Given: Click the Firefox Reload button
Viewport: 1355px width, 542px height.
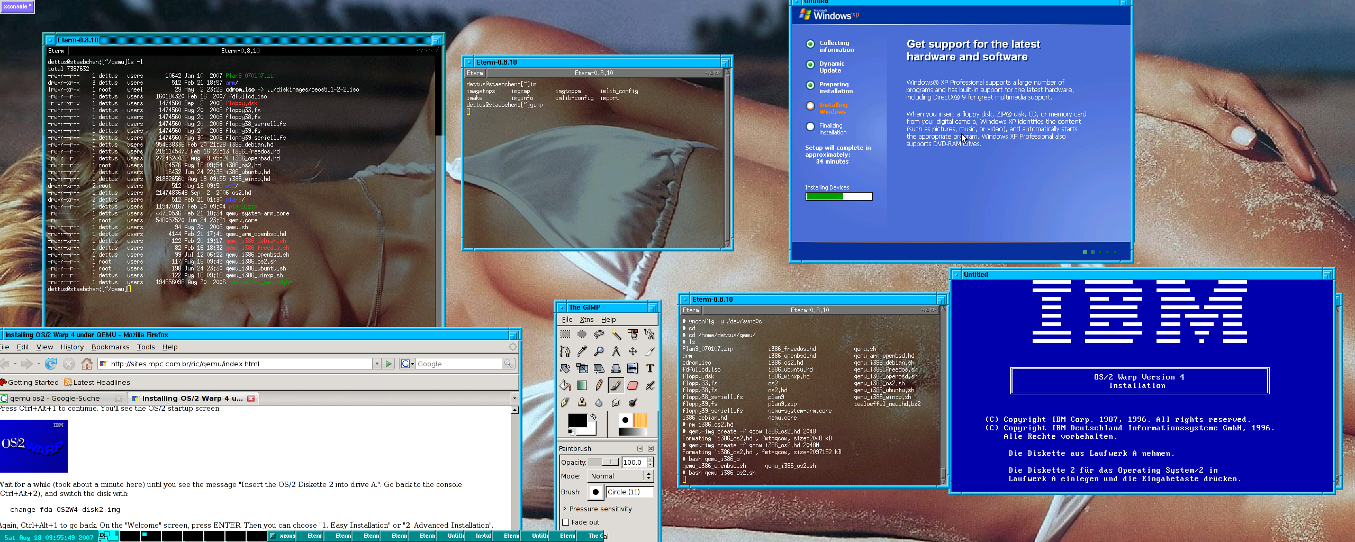Looking at the screenshot, I should [x=51, y=364].
